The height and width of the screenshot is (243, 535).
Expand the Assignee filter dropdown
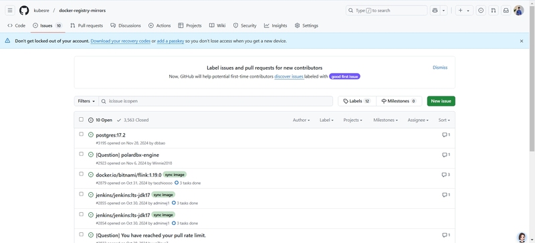[418, 120]
